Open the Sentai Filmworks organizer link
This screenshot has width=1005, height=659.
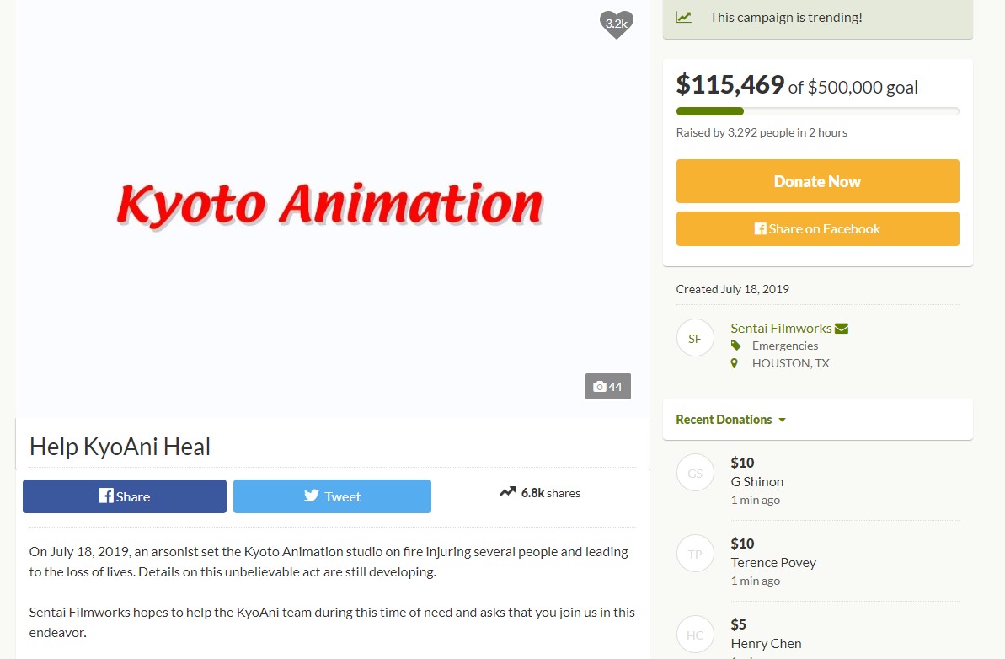pyautogui.click(x=781, y=328)
